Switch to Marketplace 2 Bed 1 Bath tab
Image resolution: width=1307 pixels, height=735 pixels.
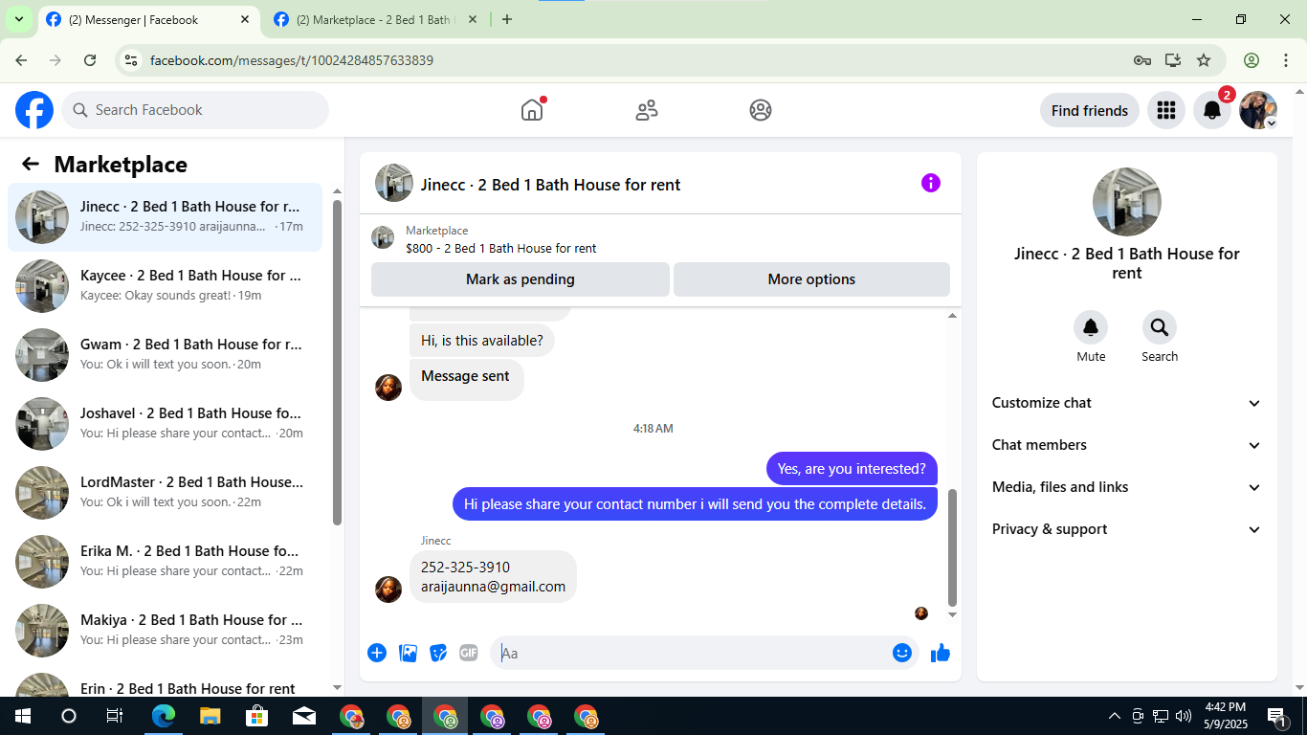click(374, 19)
